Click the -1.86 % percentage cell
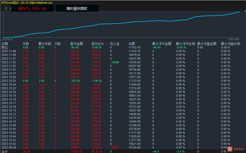 tap(97, 81)
